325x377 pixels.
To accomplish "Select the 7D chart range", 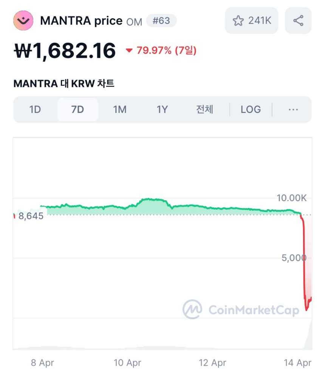I will click(77, 110).
